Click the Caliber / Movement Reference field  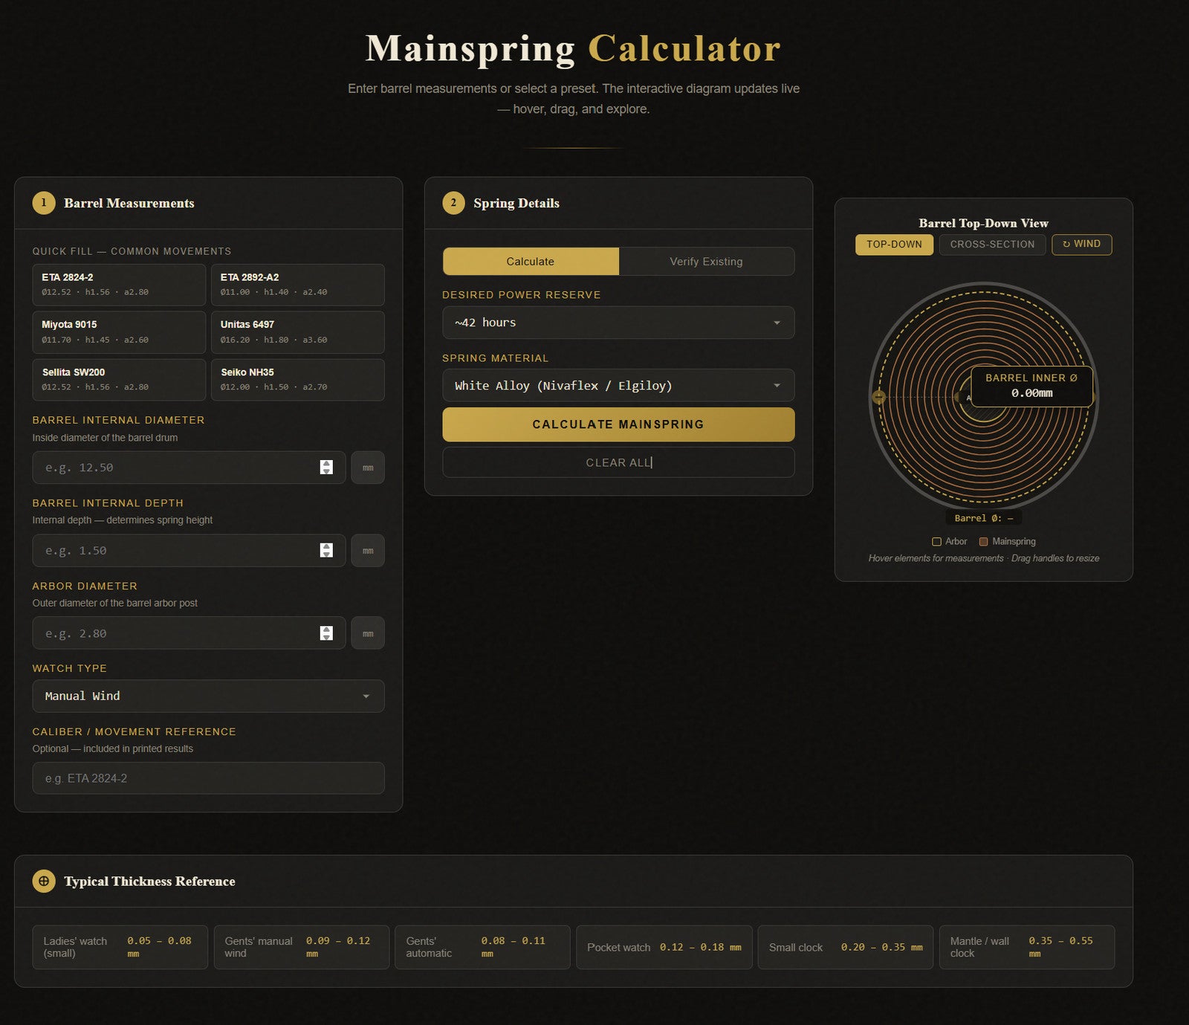pyautogui.click(x=208, y=778)
